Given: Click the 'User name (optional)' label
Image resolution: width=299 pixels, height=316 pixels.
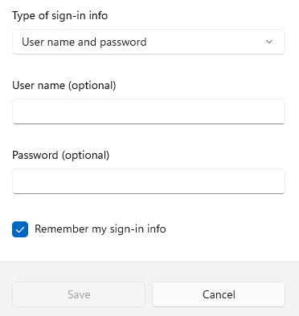Looking at the screenshot, I should (x=64, y=86).
